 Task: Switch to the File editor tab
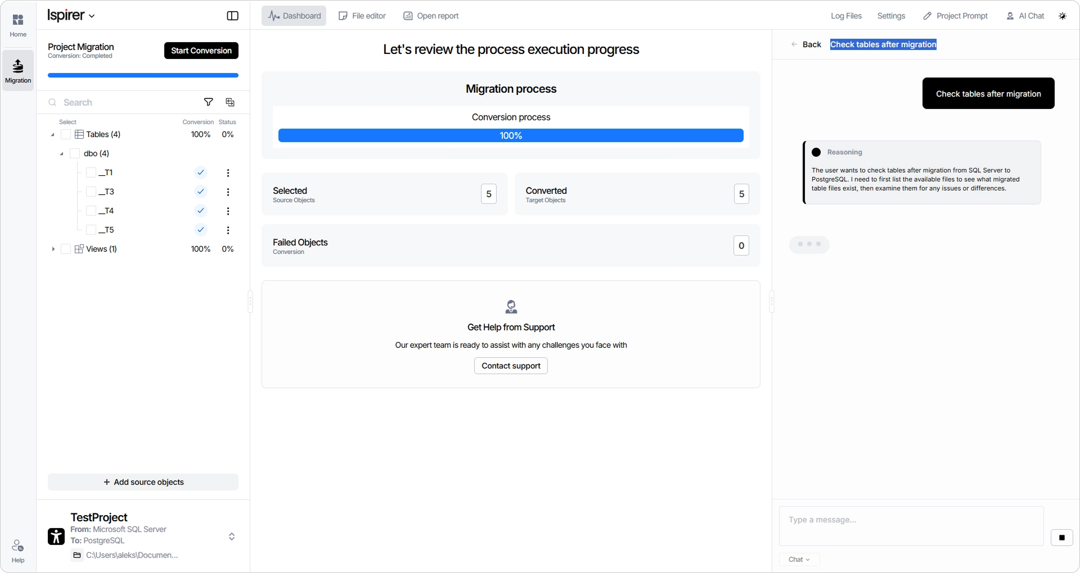(362, 16)
